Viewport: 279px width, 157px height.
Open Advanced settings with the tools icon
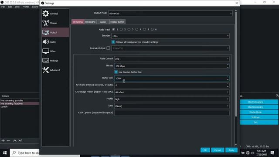pyautogui.click(x=46, y=70)
